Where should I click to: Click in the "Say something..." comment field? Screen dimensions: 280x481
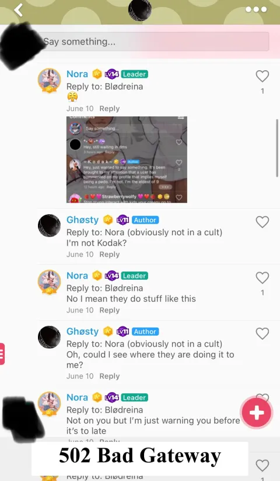155,42
